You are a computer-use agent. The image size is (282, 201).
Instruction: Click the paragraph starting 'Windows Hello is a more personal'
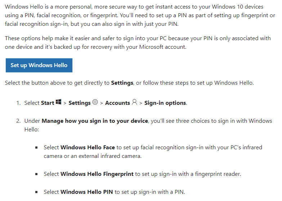click(x=140, y=15)
